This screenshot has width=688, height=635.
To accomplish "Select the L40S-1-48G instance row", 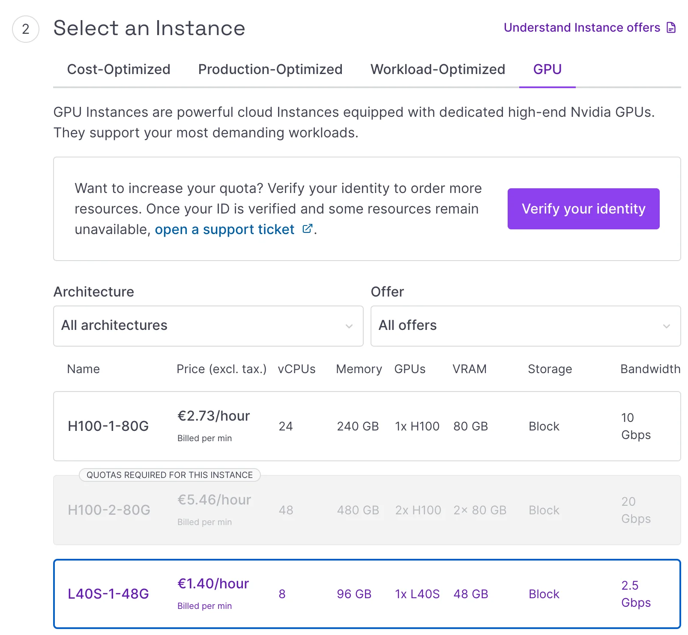I will [367, 594].
